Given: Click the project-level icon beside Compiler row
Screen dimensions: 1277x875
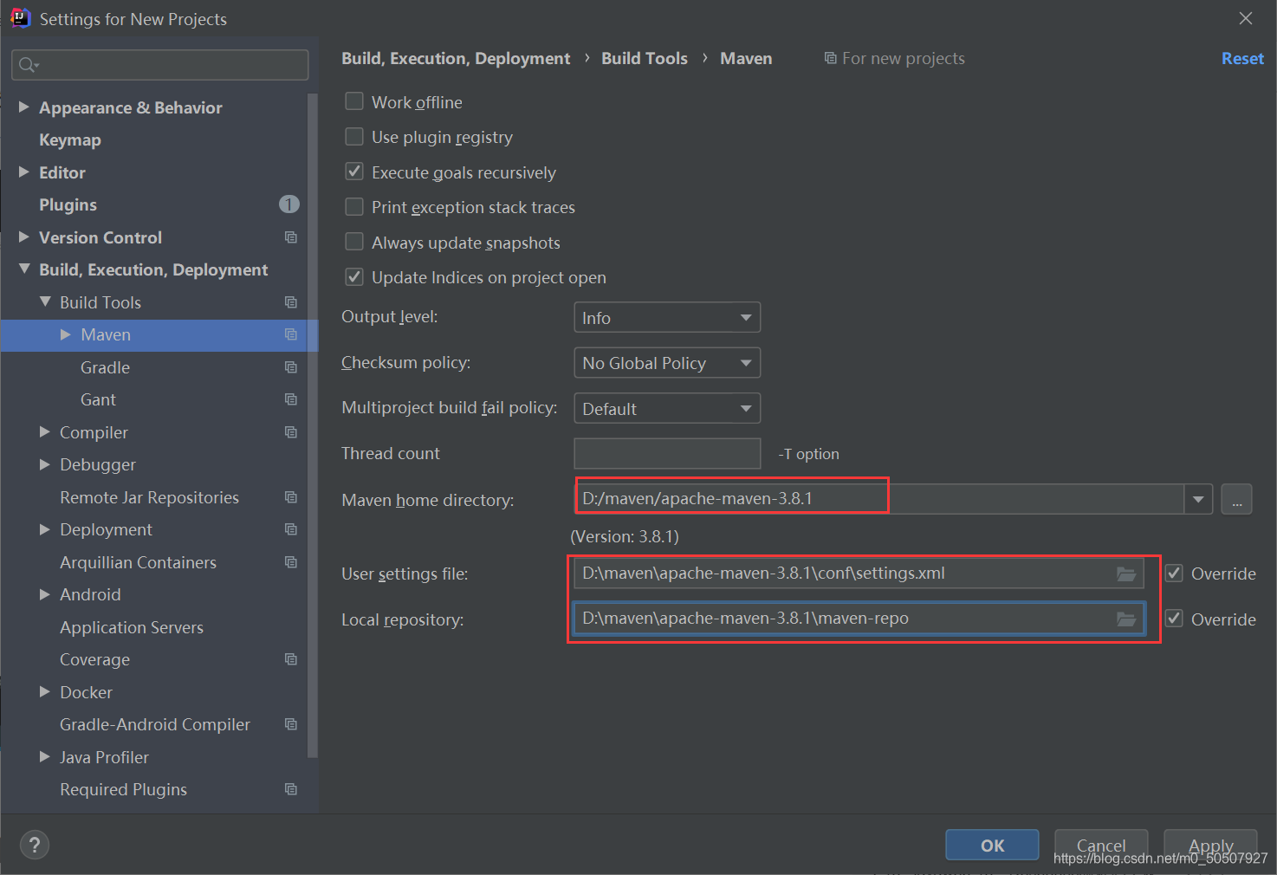Looking at the screenshot, I should [x=291, y=432].
